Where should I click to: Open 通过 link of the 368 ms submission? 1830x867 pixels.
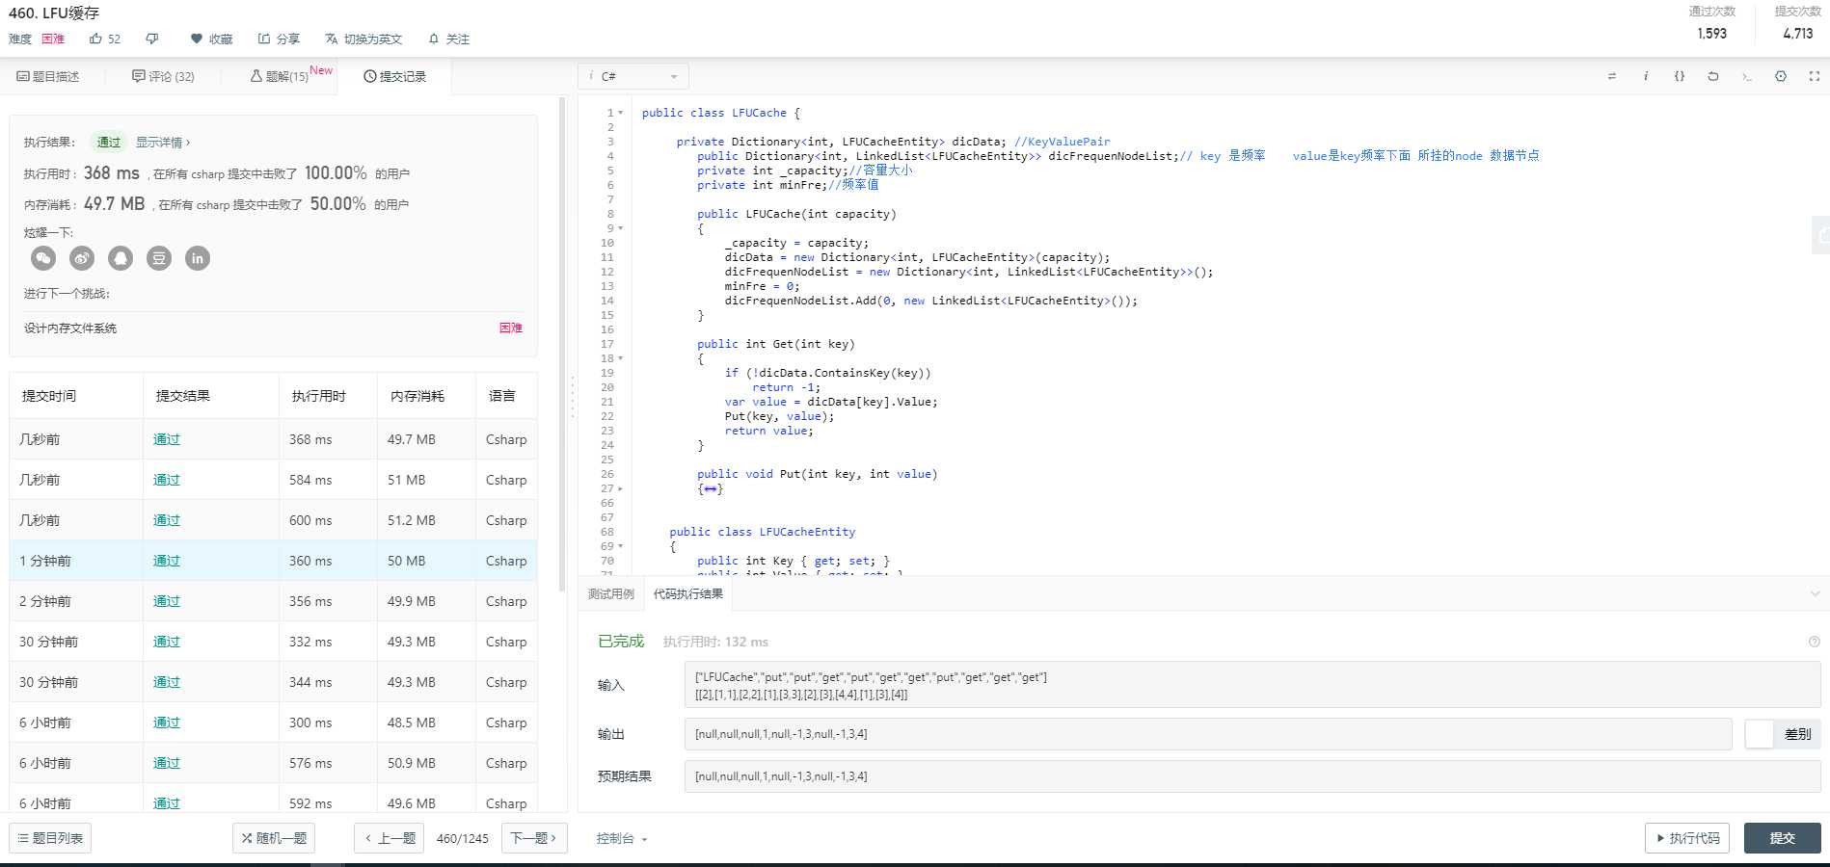pyautogui.click(x=167, y=439)
